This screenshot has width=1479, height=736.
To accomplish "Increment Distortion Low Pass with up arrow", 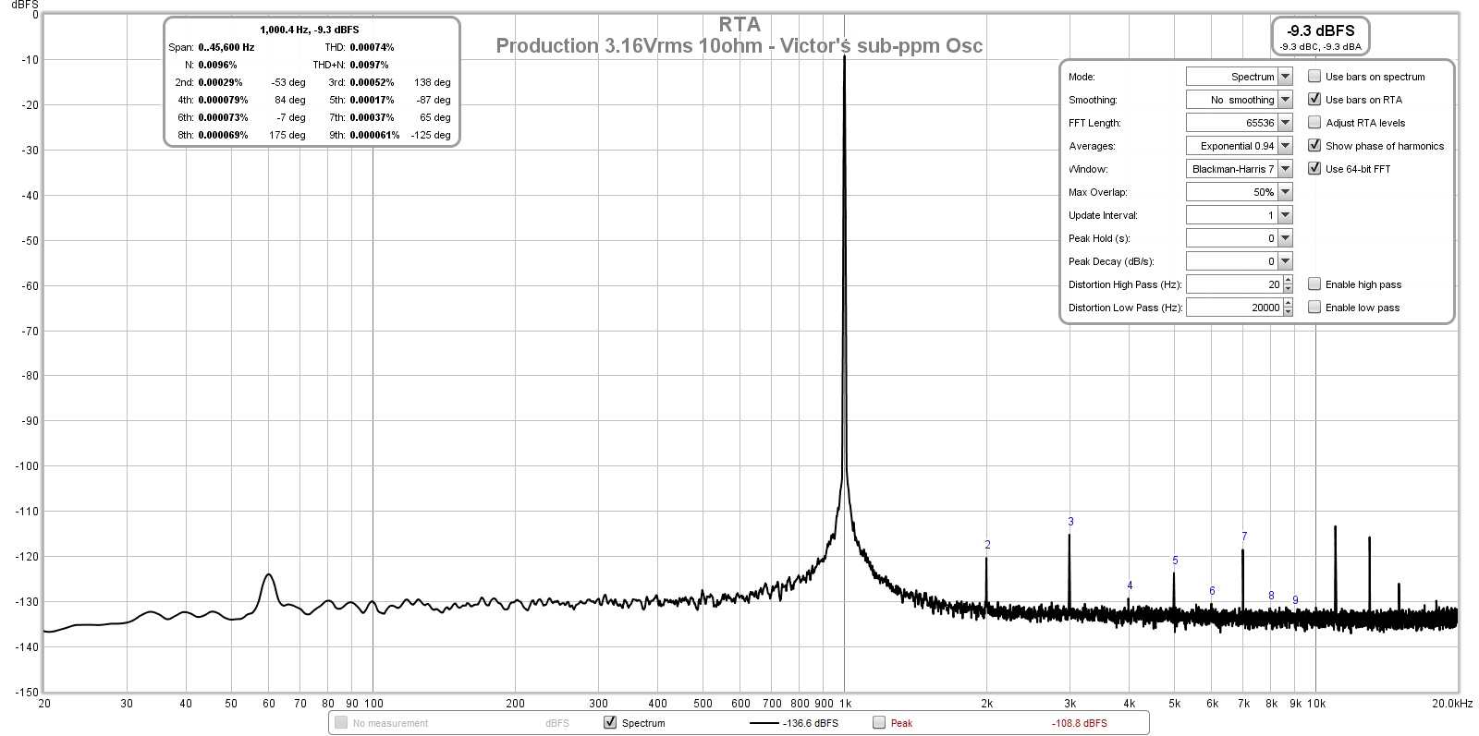I will tap(1288, 304).
